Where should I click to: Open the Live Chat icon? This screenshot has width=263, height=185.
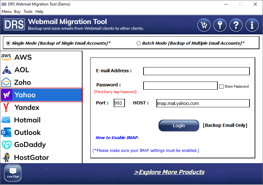(x=13, y=173)
